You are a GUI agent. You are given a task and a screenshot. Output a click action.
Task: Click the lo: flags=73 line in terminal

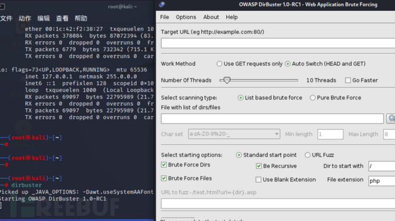[x=73, y=70]
